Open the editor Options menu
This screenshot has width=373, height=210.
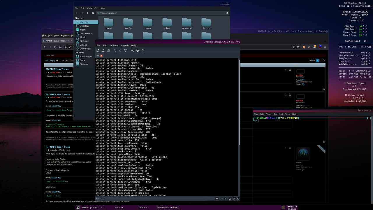point(114,45)
